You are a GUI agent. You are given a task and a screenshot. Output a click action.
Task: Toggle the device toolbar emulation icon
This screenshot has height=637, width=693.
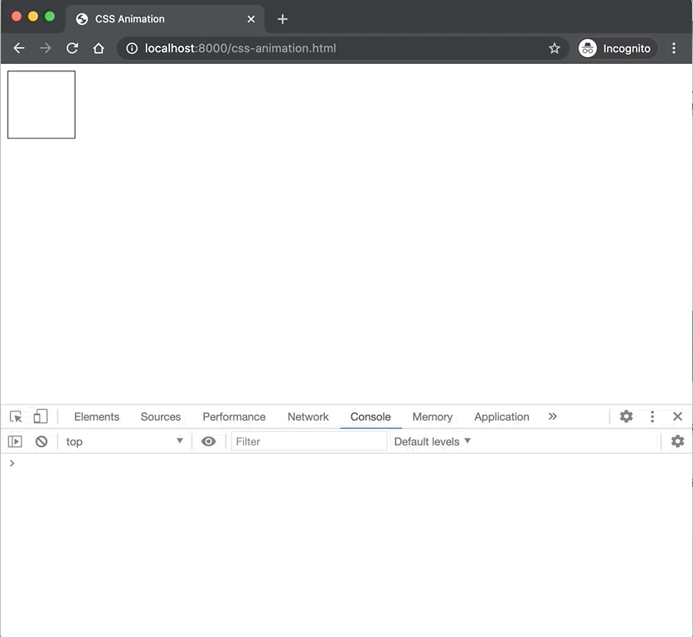point(41,416)
